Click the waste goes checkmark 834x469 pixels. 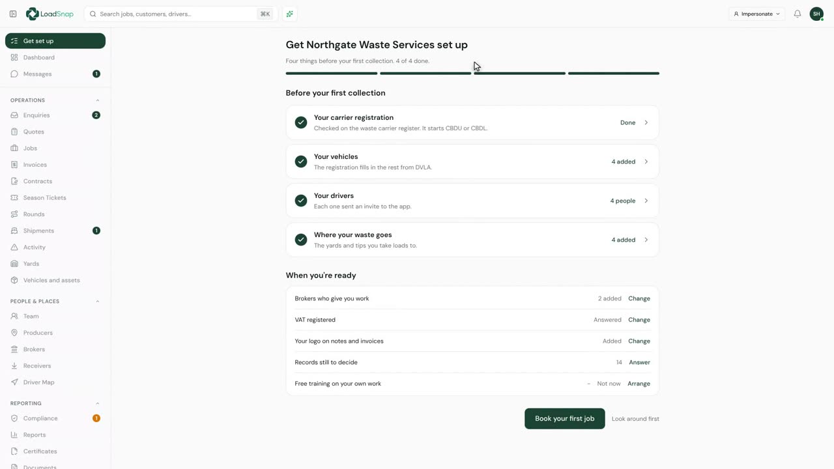click(x=301, y=240)
